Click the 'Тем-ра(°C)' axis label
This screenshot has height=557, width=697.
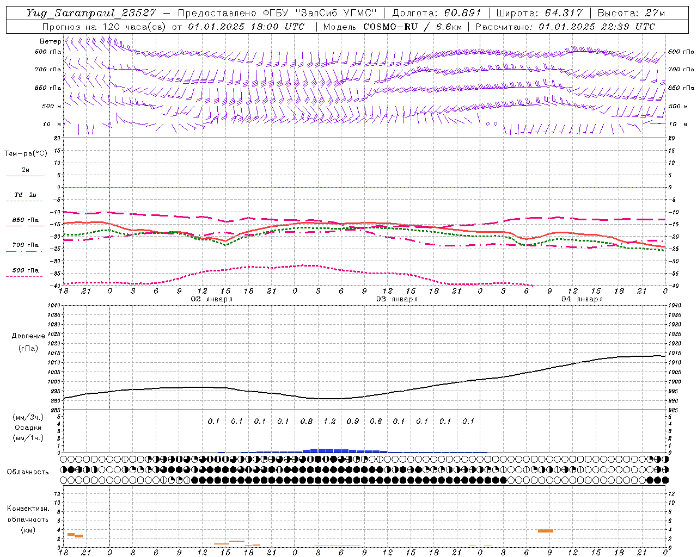click(x=26, y=154)
